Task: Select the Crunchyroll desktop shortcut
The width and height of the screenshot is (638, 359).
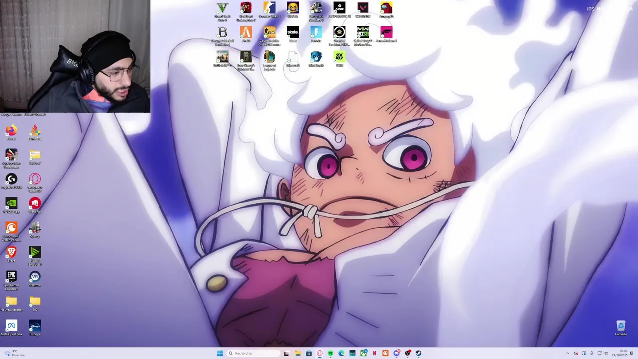Action: pos(11,232)
